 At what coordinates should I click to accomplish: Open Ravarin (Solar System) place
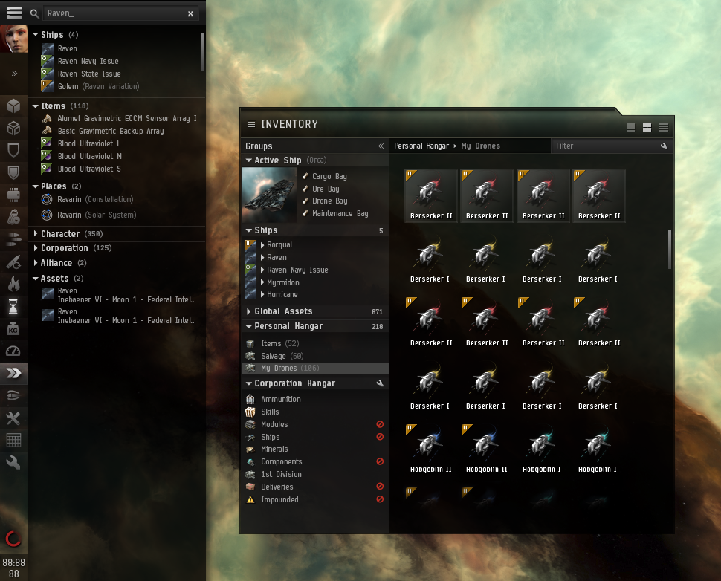point(97,215)
